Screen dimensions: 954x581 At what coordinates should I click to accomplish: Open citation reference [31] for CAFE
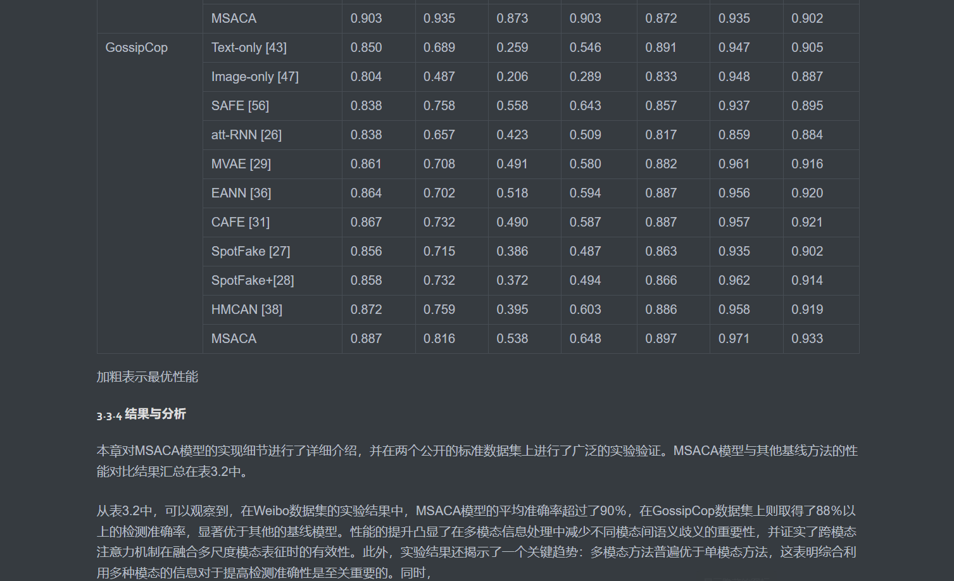coord(260,222)
